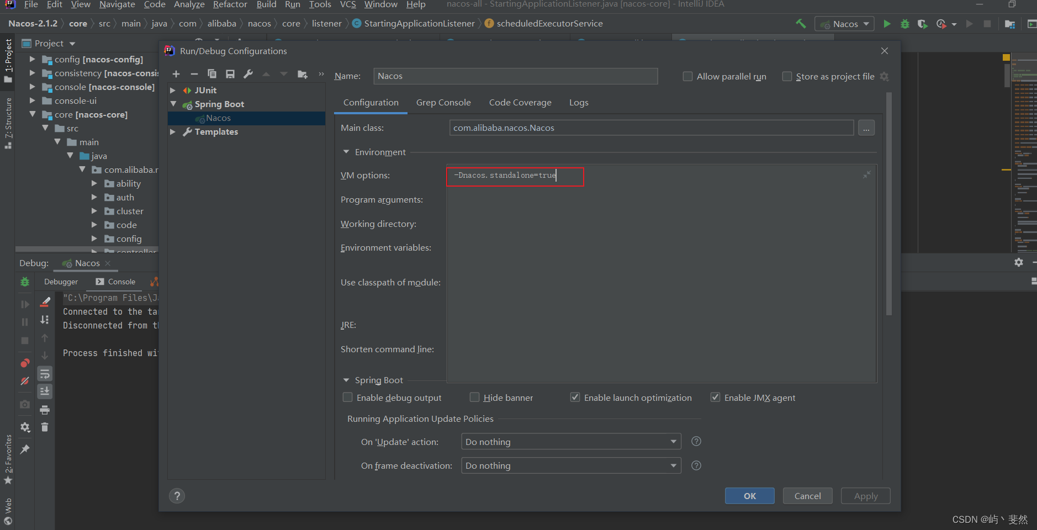Open Console tab in Debug panel

[x=115, y=282]
